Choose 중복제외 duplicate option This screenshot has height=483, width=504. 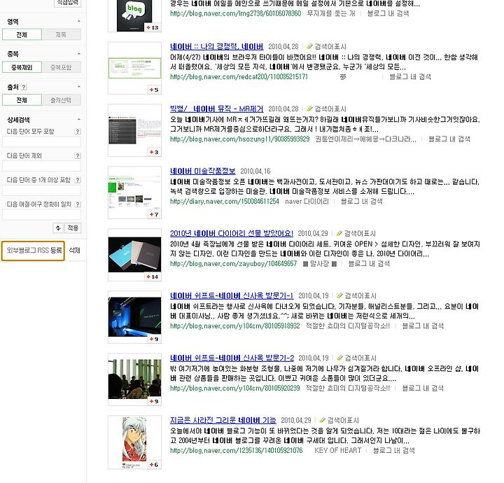(x=22, y=67)
